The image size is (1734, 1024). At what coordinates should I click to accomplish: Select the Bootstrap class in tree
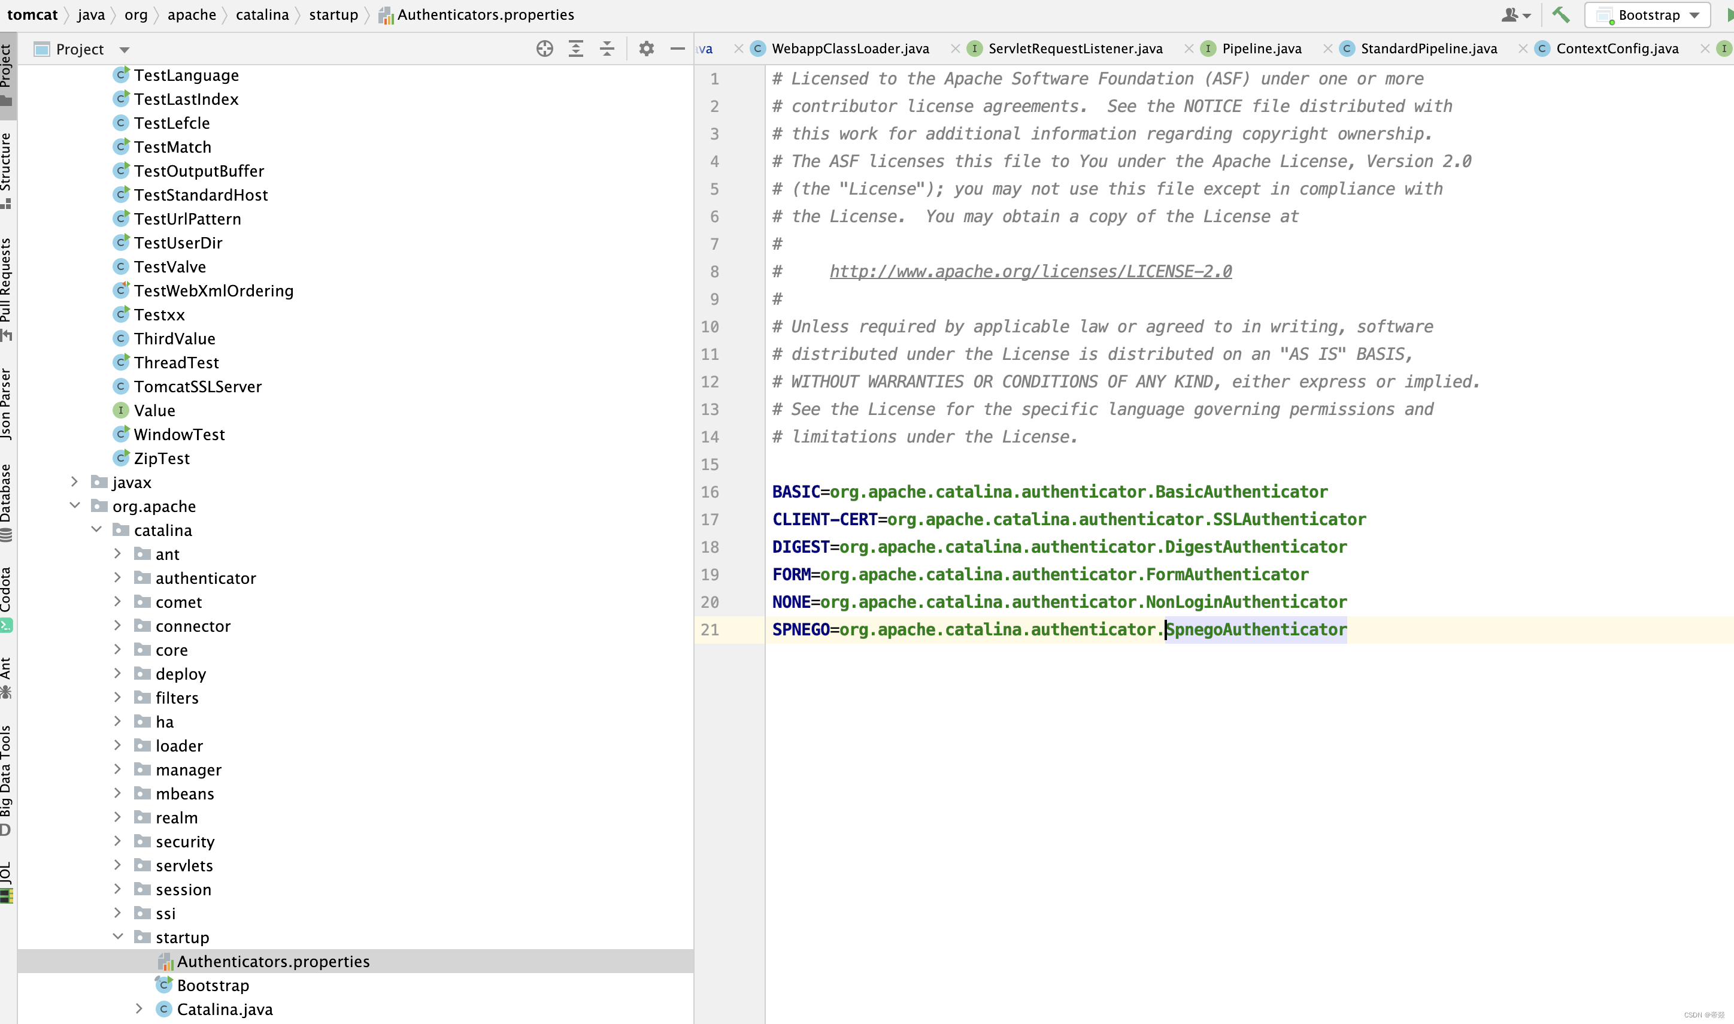click(213, 984)
